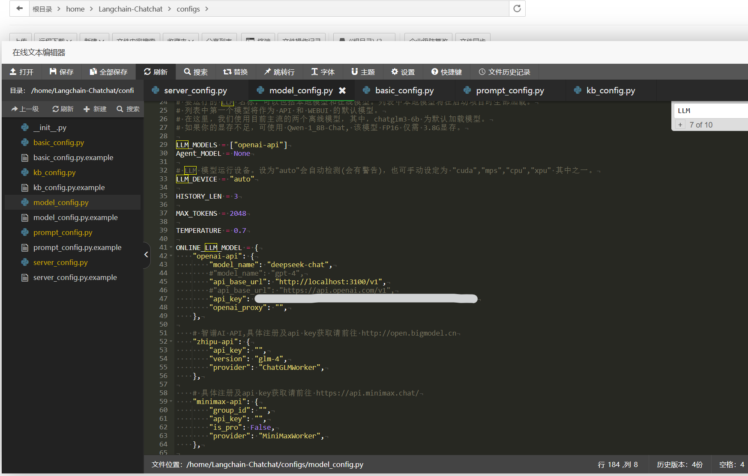The height and width of the screenshot is (476, 748).
Task: Click the Save (保存) toolbar button
Action: (x=61, y=72)
